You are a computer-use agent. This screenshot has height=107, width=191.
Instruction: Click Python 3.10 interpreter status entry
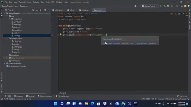coord(176,99)
